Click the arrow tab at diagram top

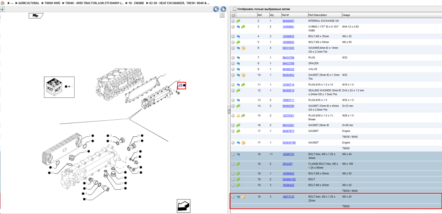(x=36, y=16)
